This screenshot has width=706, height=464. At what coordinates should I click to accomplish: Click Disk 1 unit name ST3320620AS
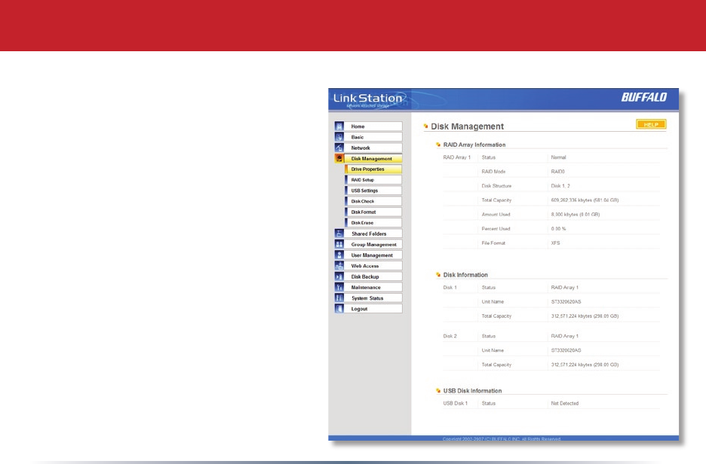[x=566, y=302]
